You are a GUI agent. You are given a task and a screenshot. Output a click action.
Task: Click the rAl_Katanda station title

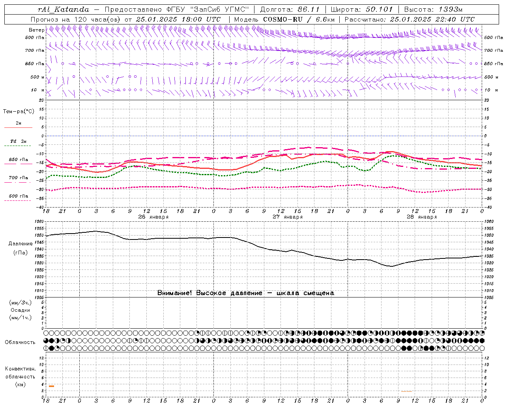tap(64, 9)
